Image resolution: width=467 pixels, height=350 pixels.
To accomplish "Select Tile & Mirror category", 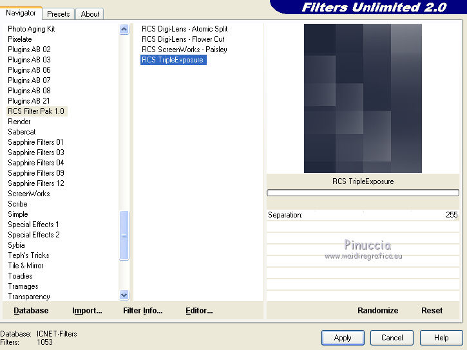I will point(26,266).
